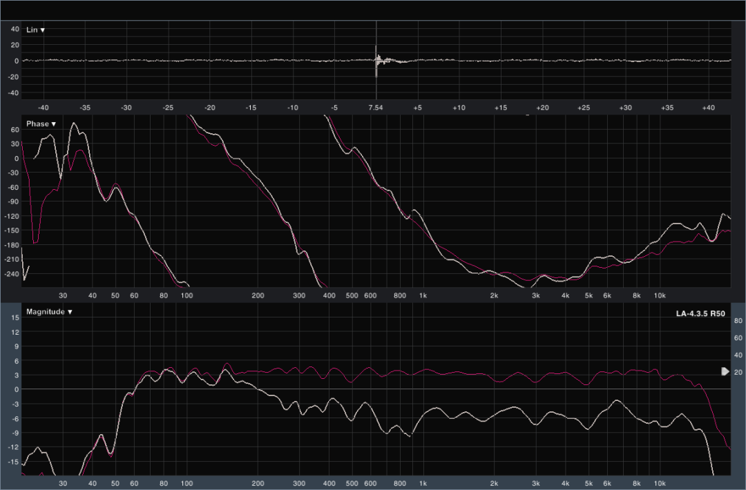Open the Magnitude plot type dropdown
Image resolution: width=746 pixels, height=490 pixels.
pos(49,312)
